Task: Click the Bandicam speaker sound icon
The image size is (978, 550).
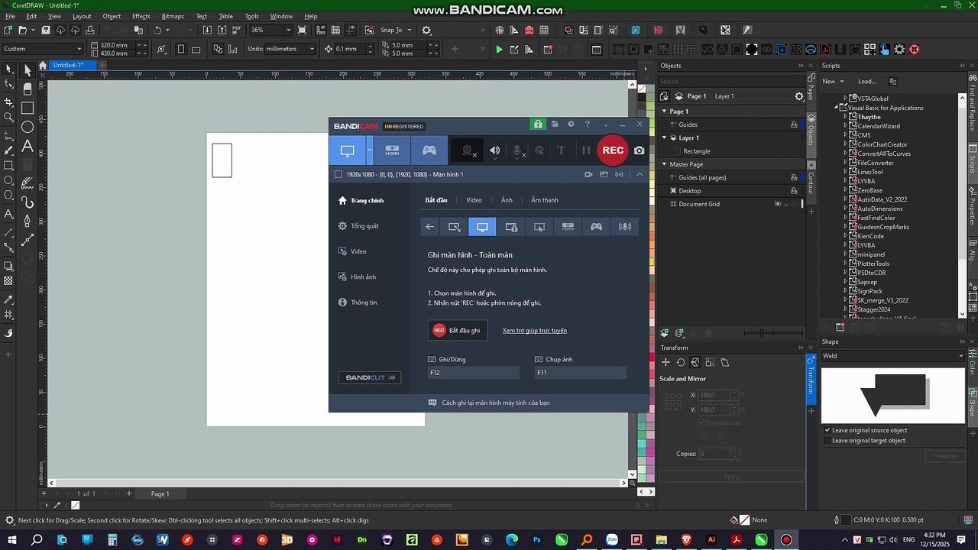Action: tap(495, 150)
